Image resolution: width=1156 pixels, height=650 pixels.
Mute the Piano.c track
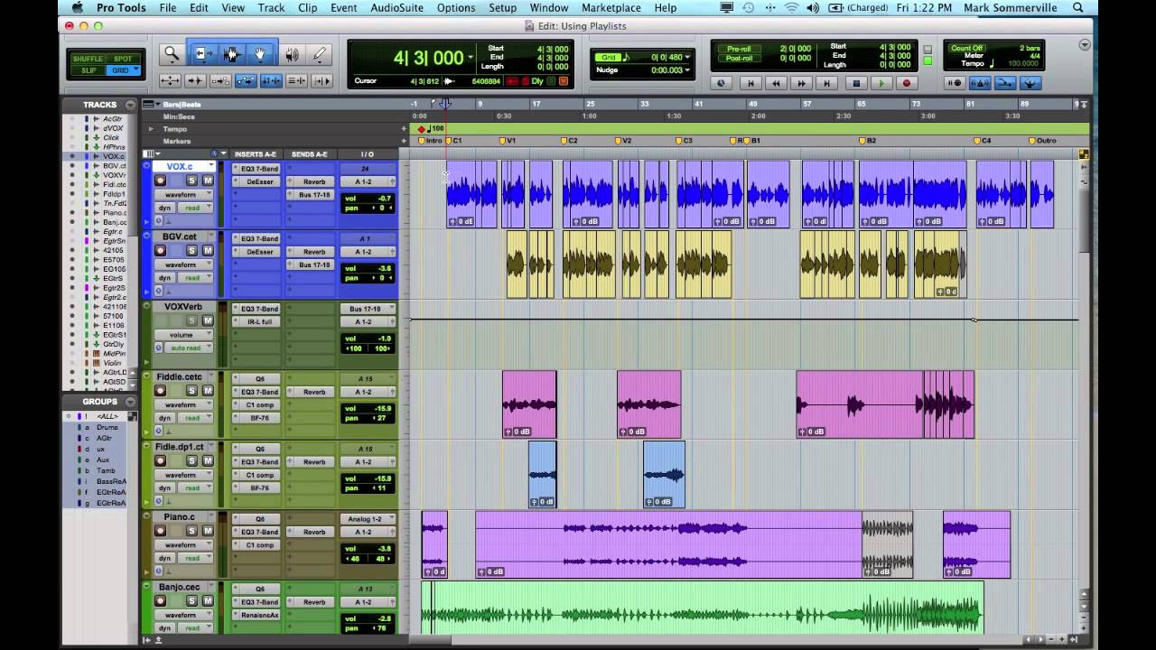click(x=208, y=531)
